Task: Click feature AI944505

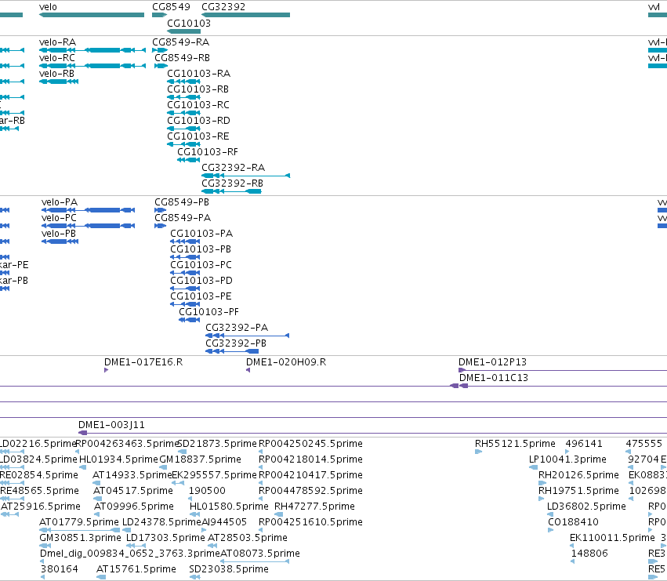Action: click(x=204, y=530)
